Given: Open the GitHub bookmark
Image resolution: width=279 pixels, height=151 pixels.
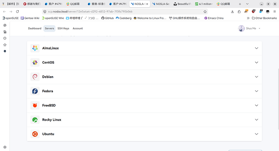Looking at the screenshot, I should click(x=108, y=18).
